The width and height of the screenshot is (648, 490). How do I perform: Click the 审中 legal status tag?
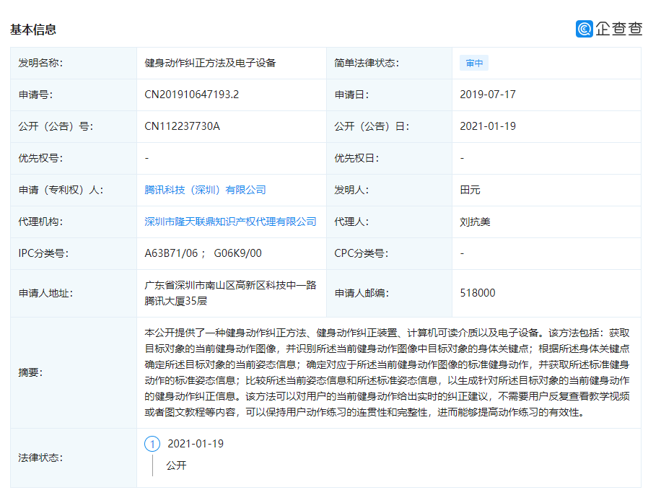click(474, 63)
